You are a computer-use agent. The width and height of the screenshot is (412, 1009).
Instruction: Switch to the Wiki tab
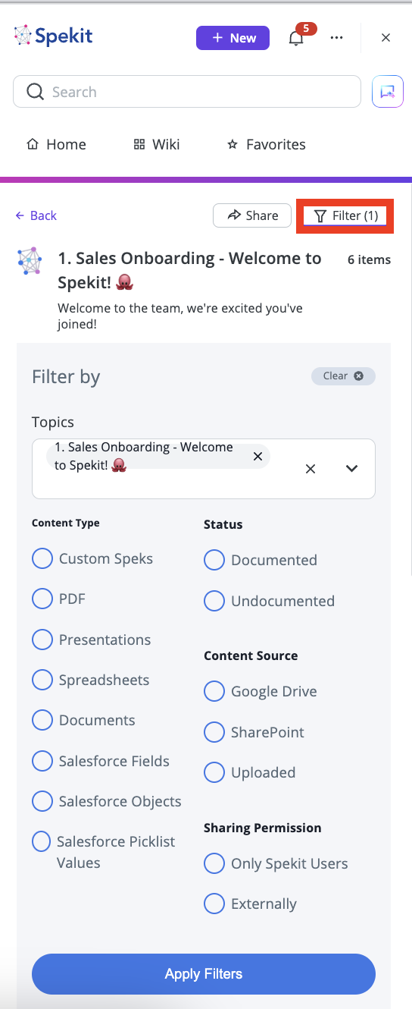(x=157, y=144)
